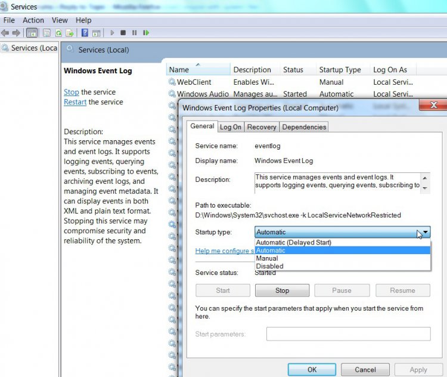
Task: Go back with the toolbar Back arrow
Action: [x=5, y=33]
